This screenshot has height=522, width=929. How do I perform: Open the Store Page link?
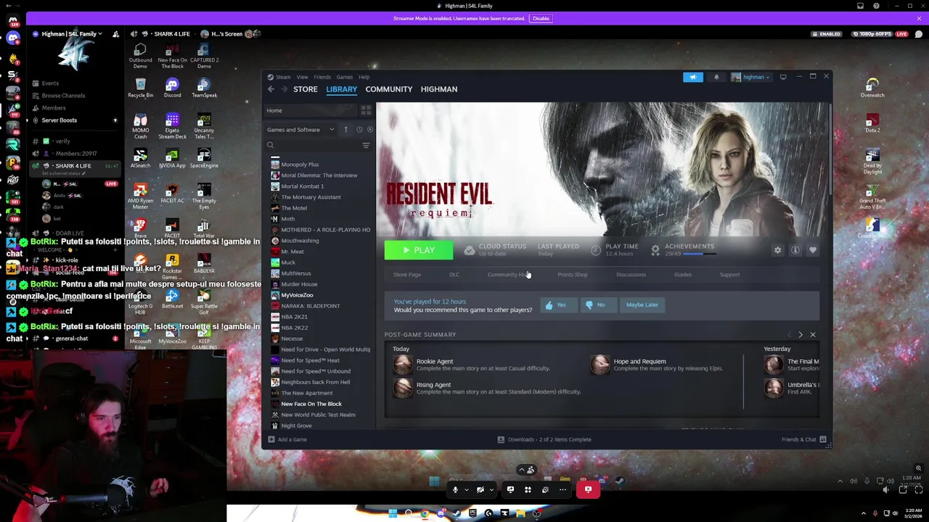(x=407, y=275)
